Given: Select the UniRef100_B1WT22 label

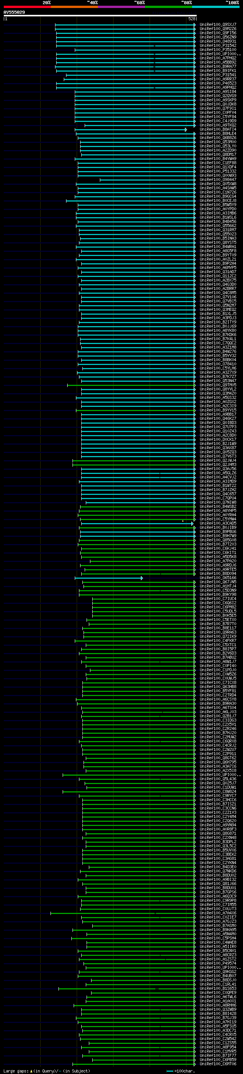Looking at the screenshot, I should [x=218, y=485].
